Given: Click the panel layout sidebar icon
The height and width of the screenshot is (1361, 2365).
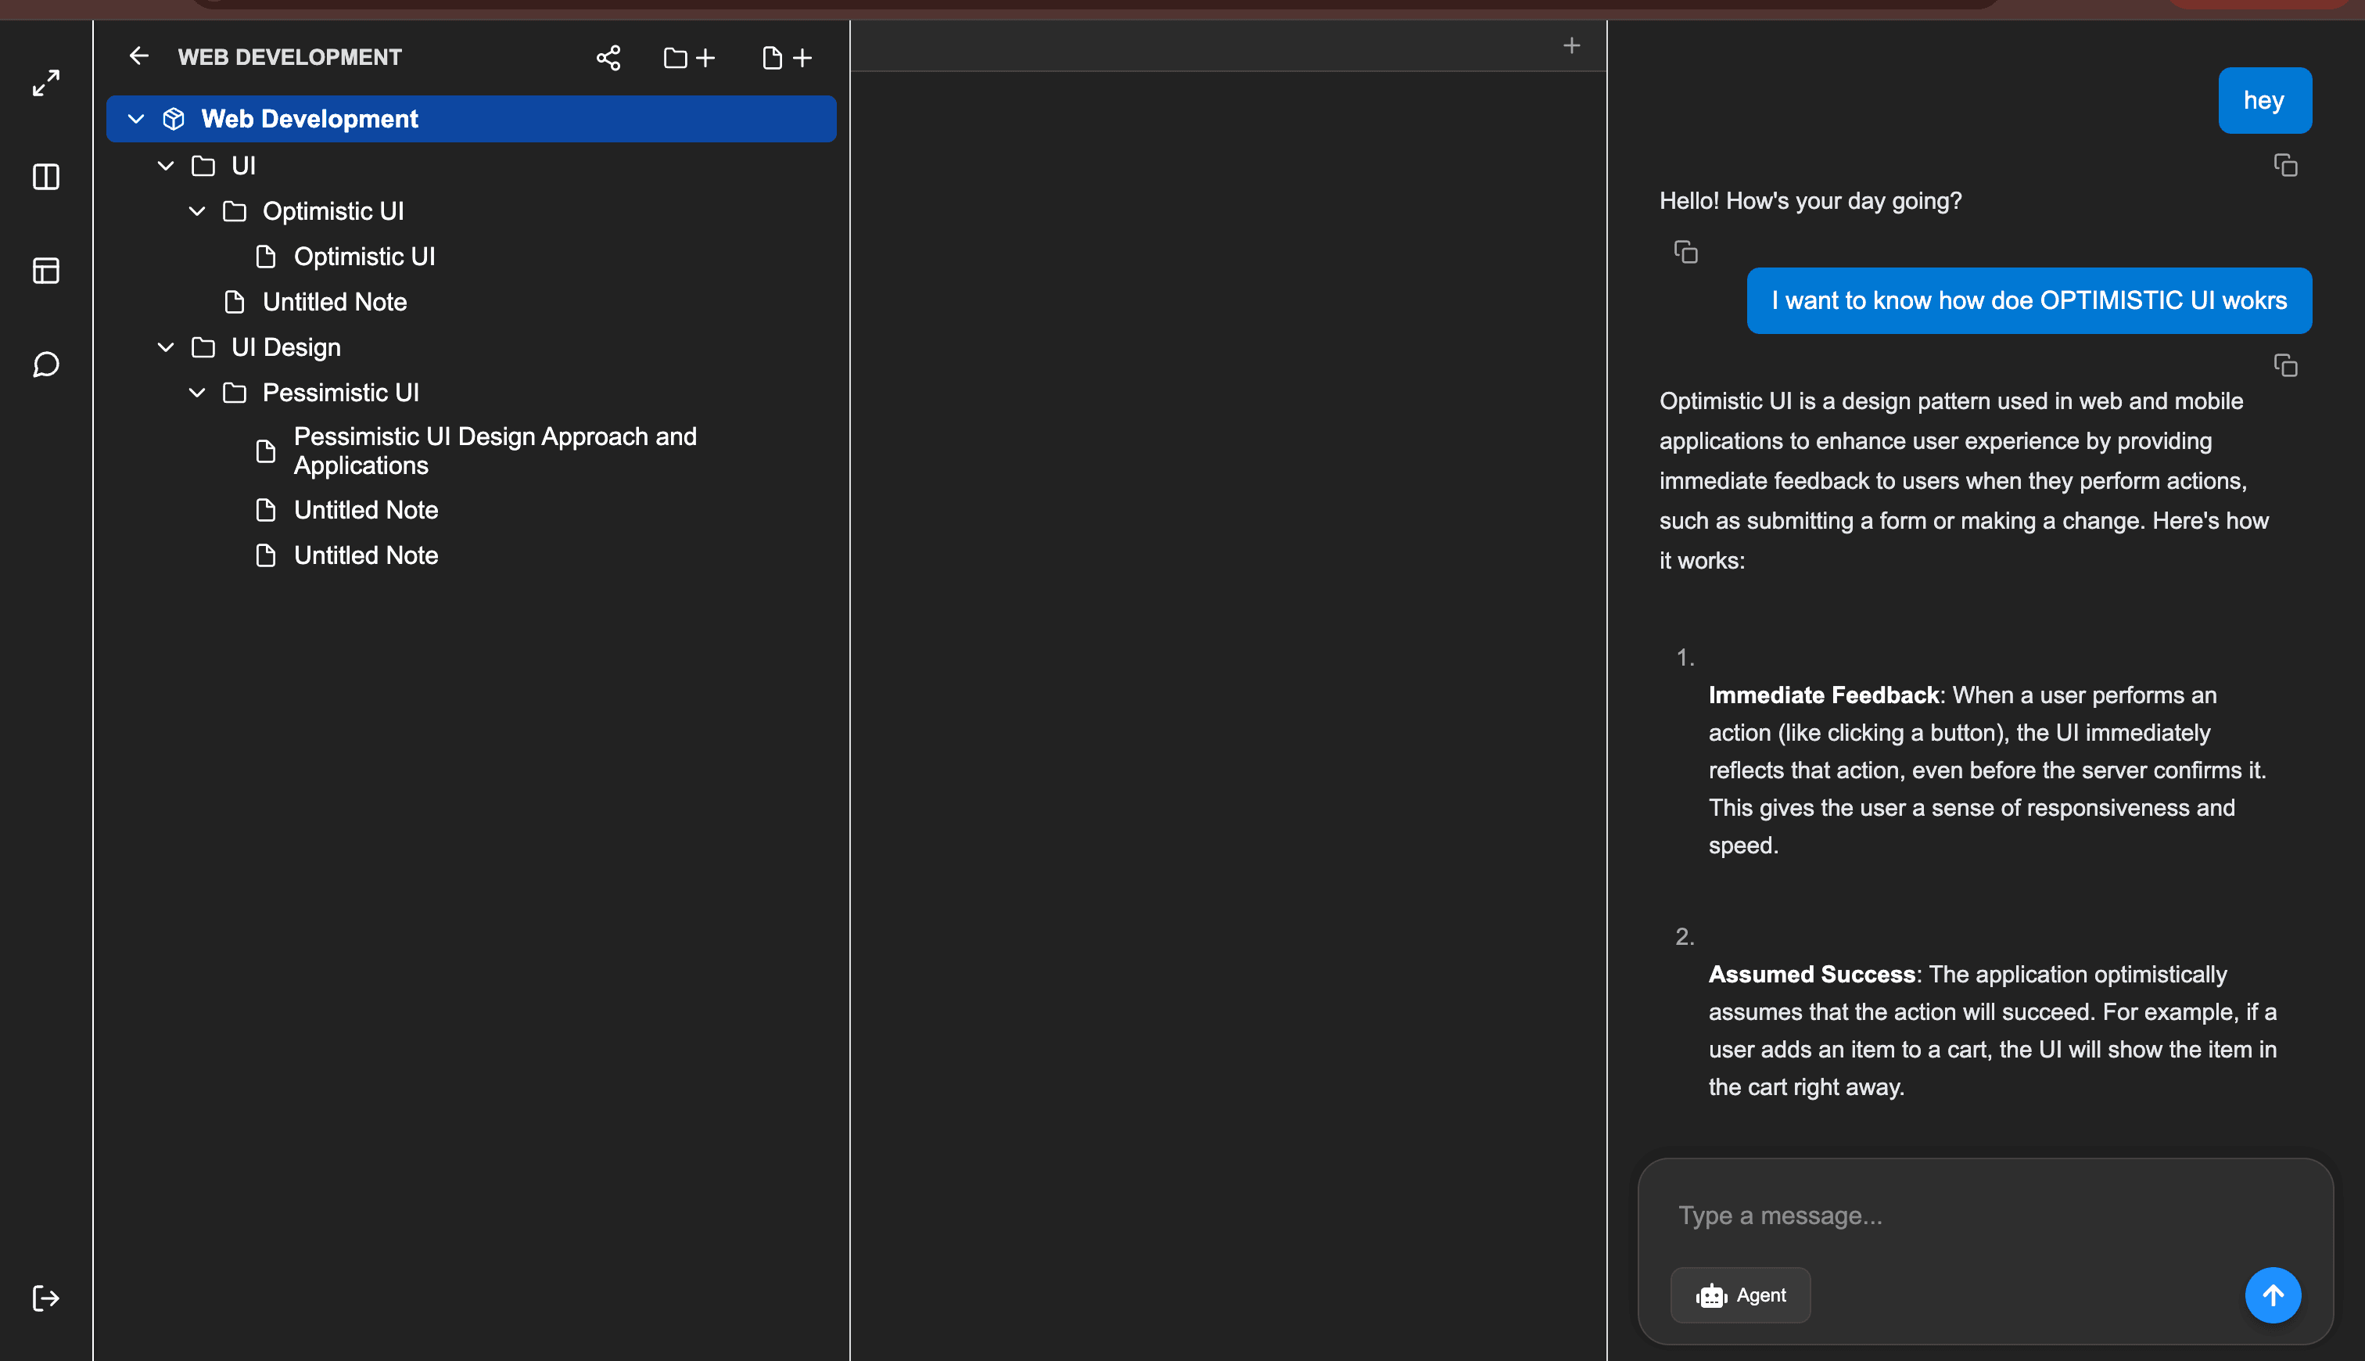Looking at the screenshot, I should (46, 270).
